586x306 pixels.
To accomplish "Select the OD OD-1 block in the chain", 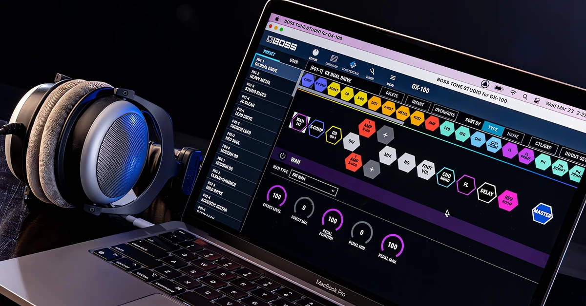I will 334,134.
